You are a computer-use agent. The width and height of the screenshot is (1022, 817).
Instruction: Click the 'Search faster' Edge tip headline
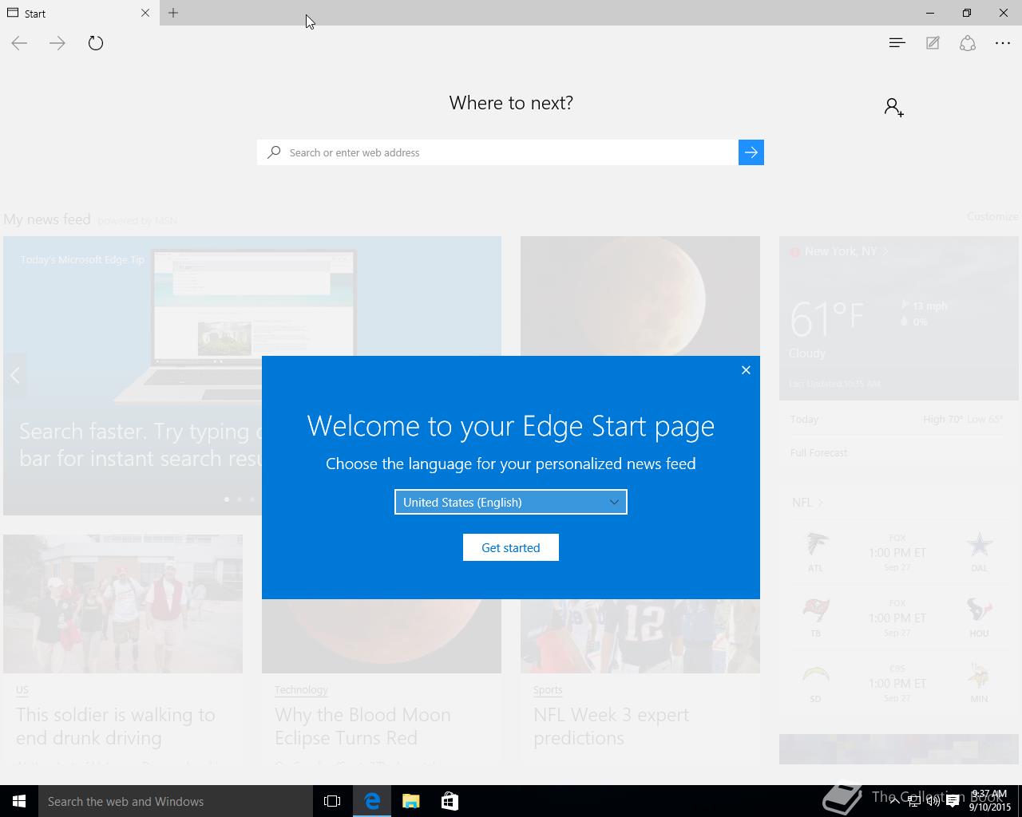tap(140, 444)
